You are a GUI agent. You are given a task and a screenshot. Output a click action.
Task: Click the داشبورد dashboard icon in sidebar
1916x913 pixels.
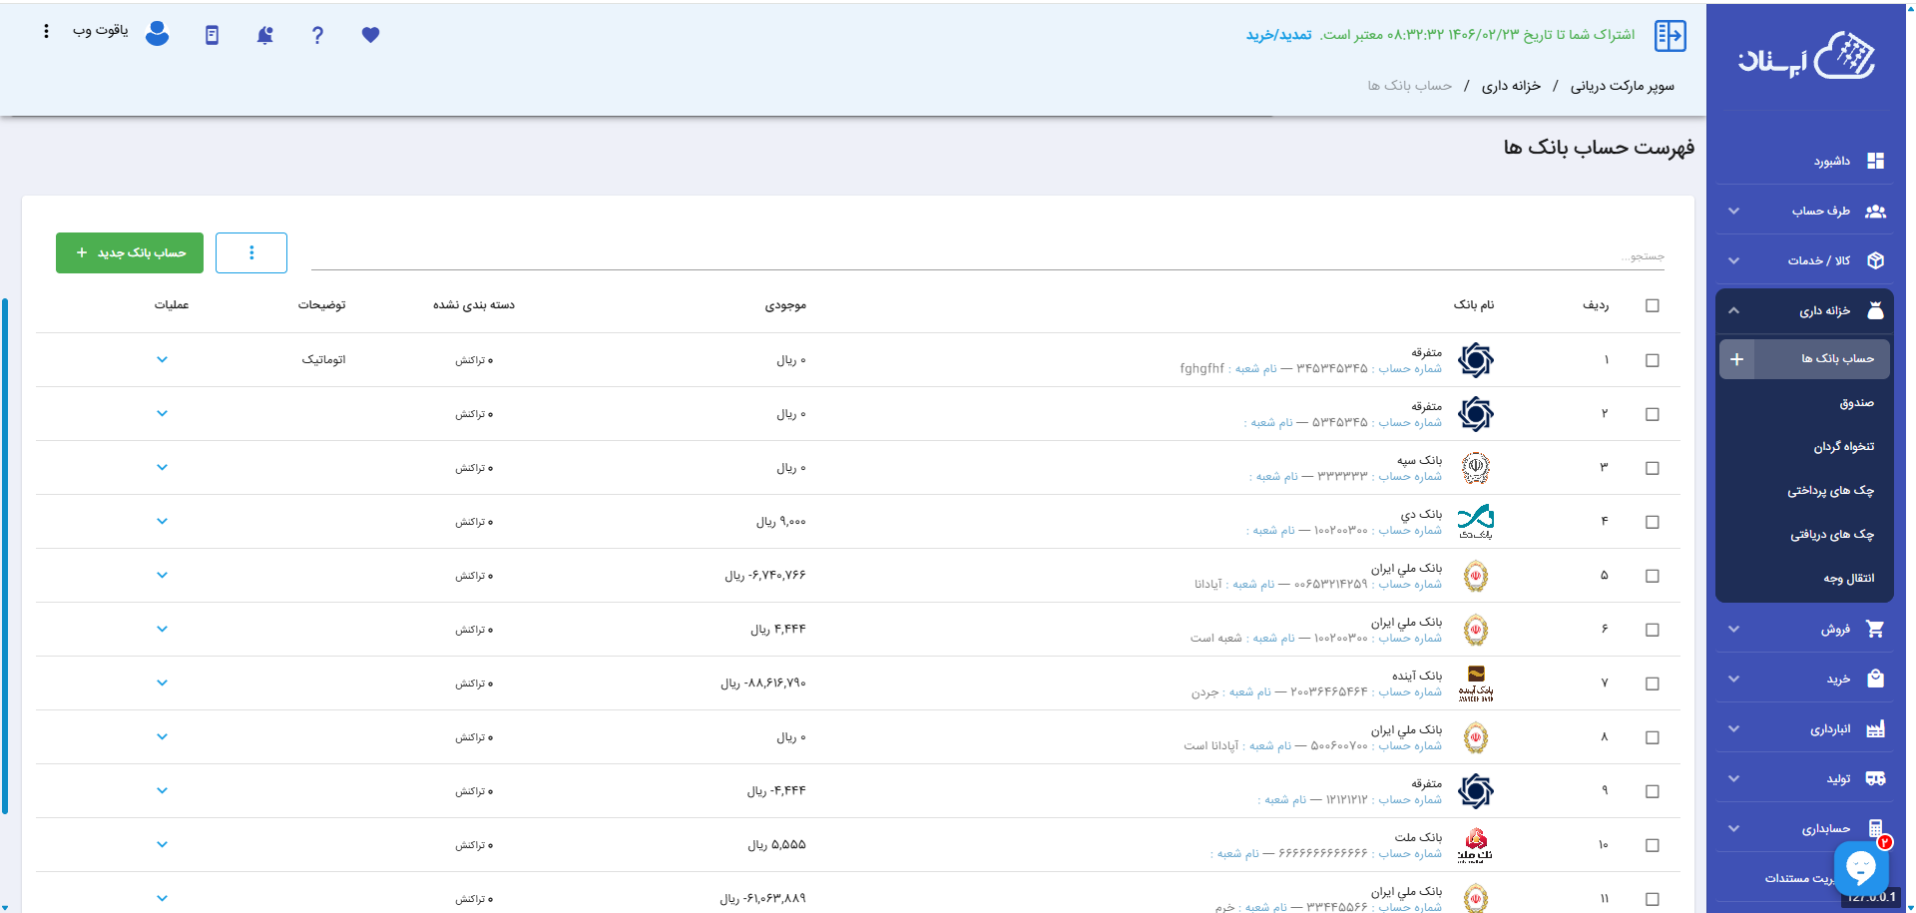(1875, 161)
